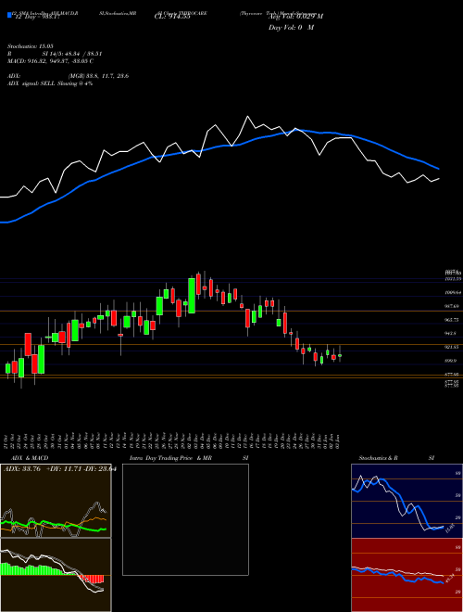
Task: Click the ADX indicator mini chart
Action: click(56, 501)
